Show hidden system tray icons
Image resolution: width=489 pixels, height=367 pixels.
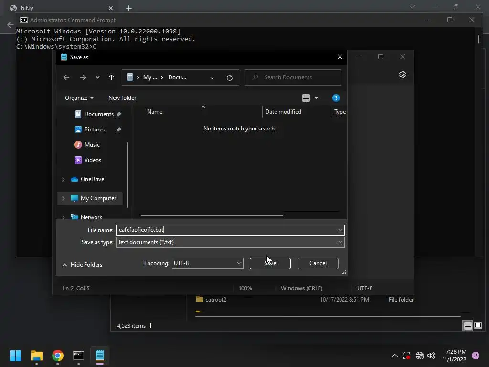[x=394, y=356]
